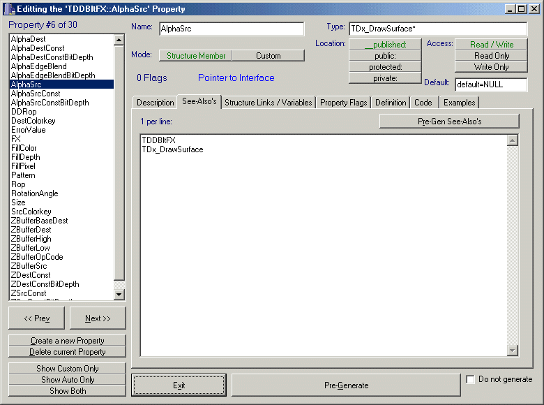This screenshot has height=405, width=544.
Task: Open the Description tab
Action: 155,103
